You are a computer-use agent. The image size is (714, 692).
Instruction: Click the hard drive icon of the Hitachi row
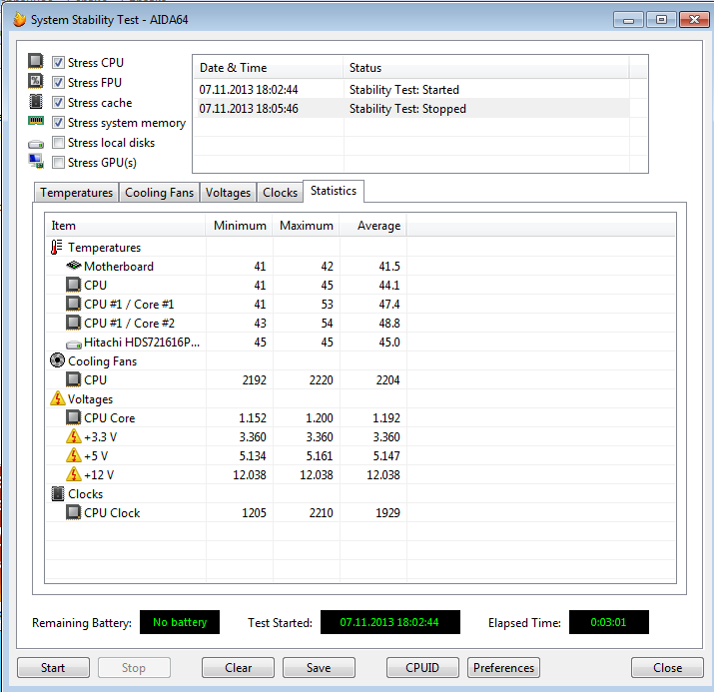[x=73, y=345]
